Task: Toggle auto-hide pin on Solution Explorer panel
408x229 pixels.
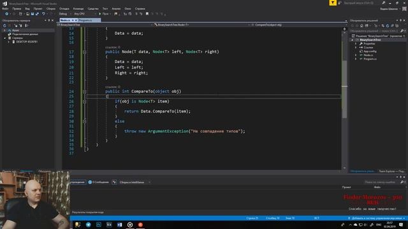Action: [401, 20]
